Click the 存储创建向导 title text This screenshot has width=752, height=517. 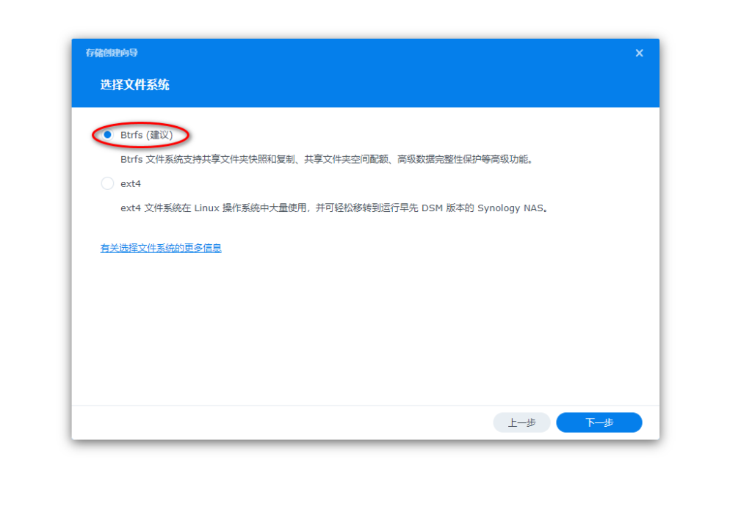coord(112,53)
